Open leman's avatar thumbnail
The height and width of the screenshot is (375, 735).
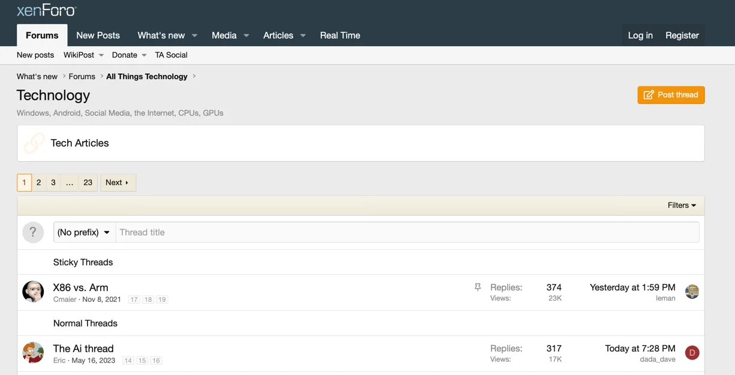tap(692, 292)
